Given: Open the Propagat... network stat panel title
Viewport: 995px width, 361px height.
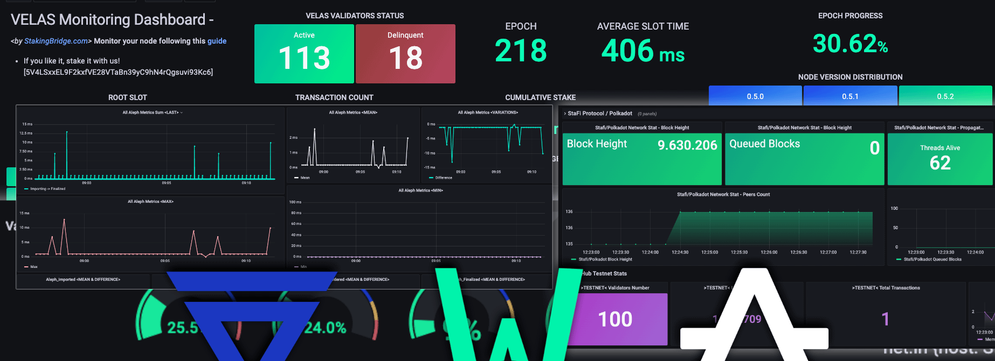Looking at the screenshot, I should click(939, 128).
